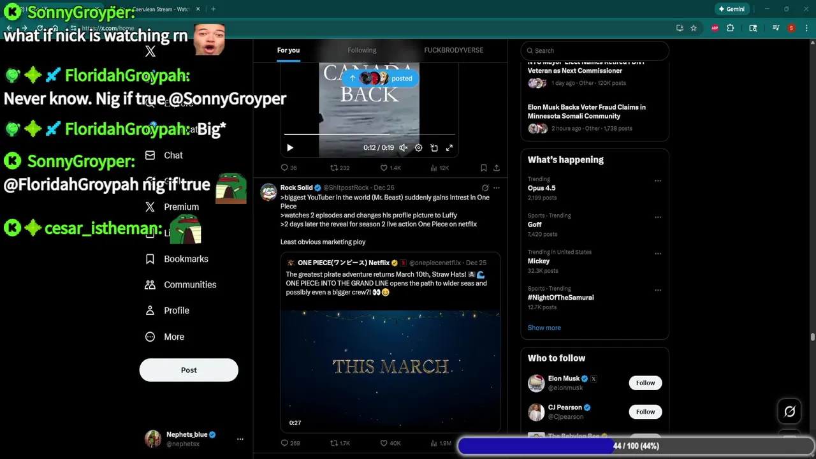816x459 pixels.
Task: Open the floating Grok button
Action: (790, 412)
